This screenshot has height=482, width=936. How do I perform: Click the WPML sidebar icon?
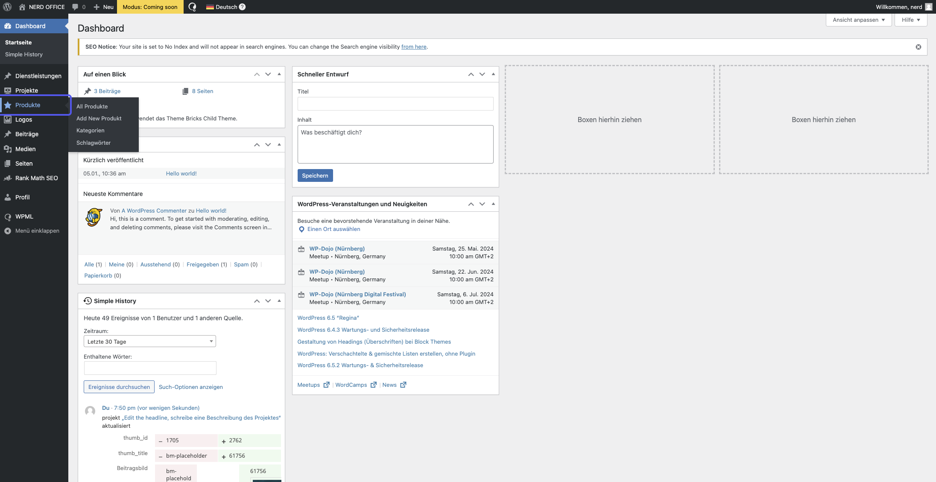8,216
